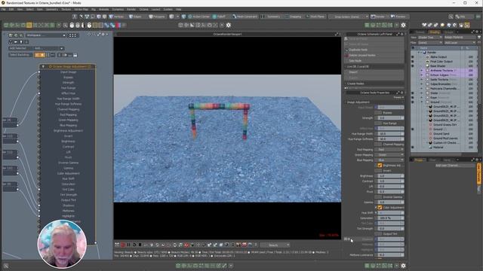The height and width of the screenshot is (271, 483).
Task: Click the Solo Node button
Action: [374, 61]
